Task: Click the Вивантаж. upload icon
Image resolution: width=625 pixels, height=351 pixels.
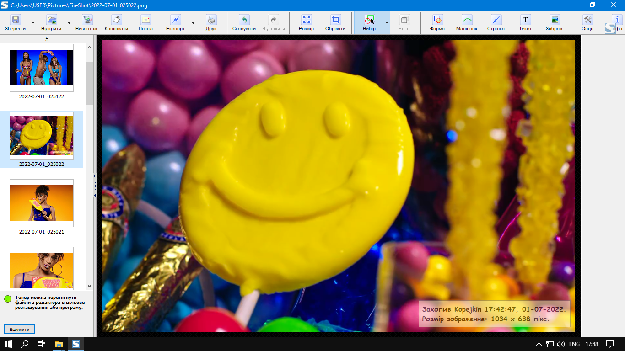Action: (87, 22)
